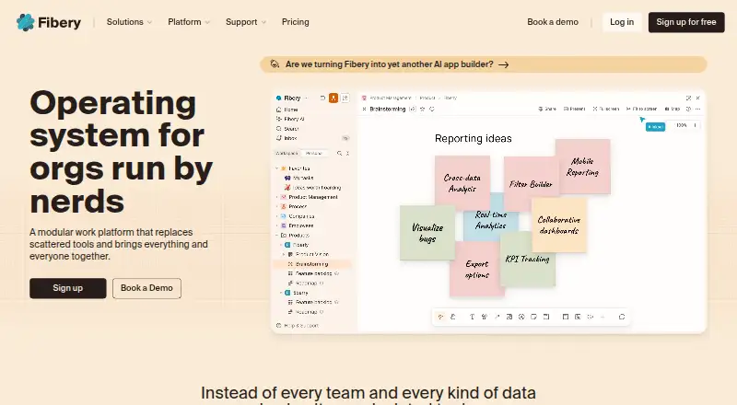Open the Fibery workspace switcher dropdown
The image size is (737, 405).
click(x=292, y=98)
